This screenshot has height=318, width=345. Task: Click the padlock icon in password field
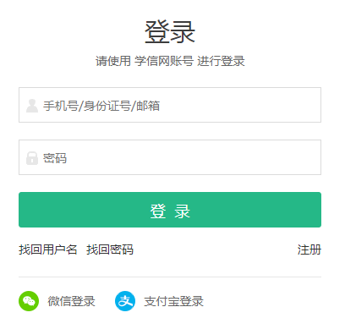(x=32, y=158)
